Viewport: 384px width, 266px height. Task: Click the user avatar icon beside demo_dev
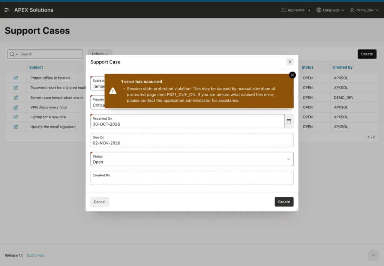pos(352,10)
